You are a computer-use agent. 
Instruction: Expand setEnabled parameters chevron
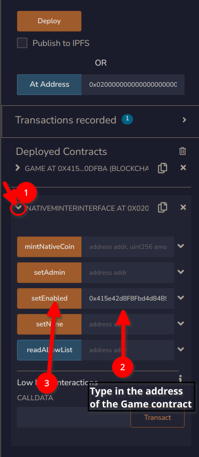181,298
